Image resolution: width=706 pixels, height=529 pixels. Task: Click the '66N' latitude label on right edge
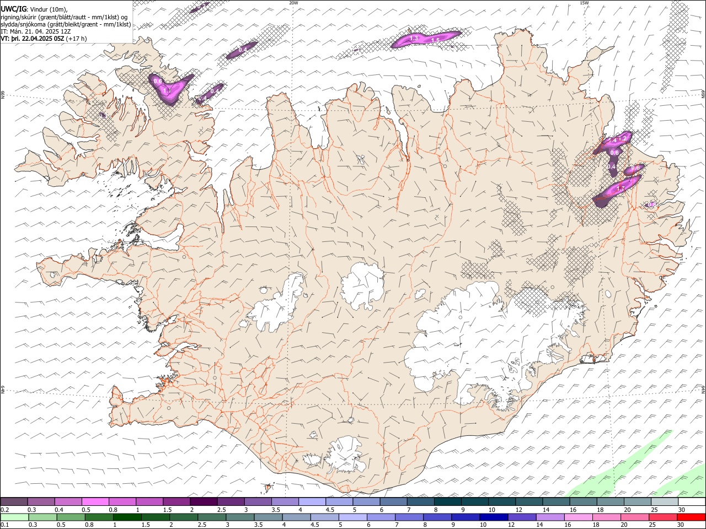point(703,94)
